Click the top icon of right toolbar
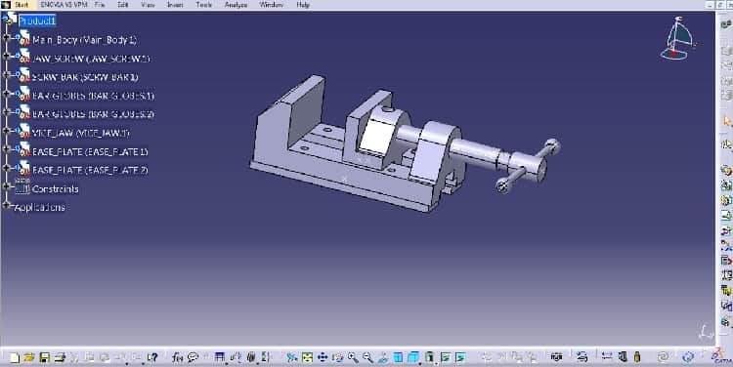733x367 pixels. click(726, 24)
